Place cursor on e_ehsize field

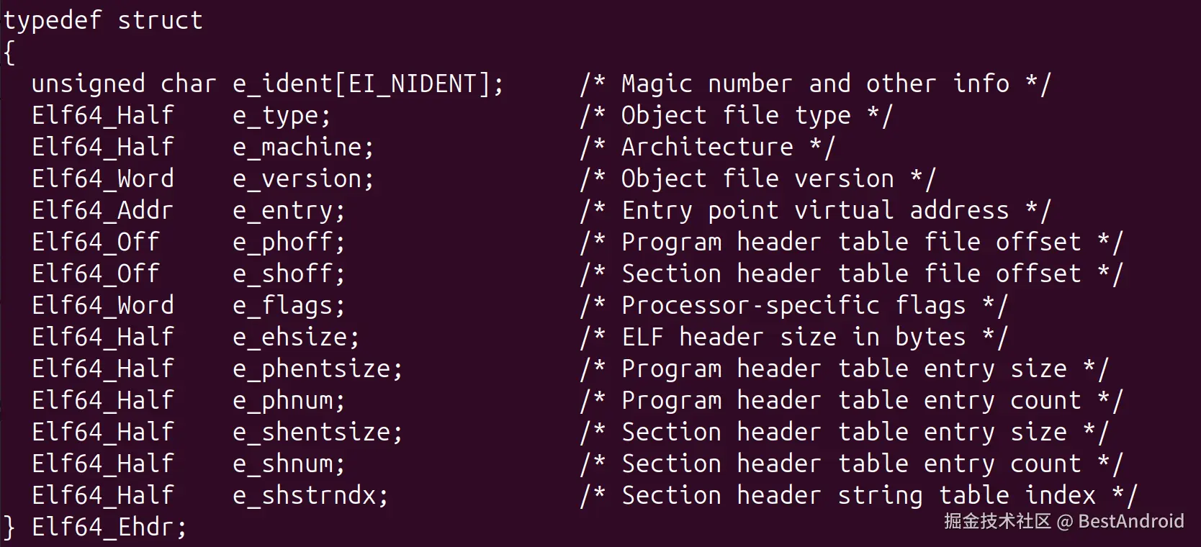point(295,338)
